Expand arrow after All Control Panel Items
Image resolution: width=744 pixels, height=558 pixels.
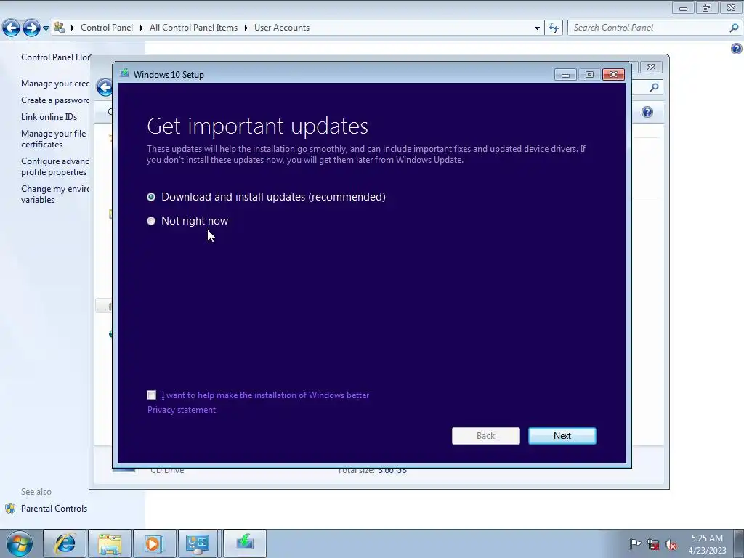pyautogui.click(x=246, y=28)
